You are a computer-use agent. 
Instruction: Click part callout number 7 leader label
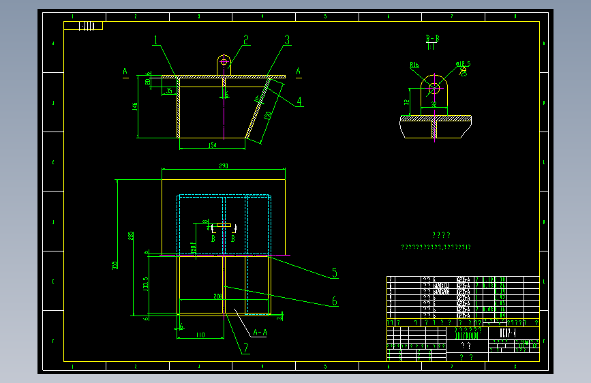[x=246, y=348]
